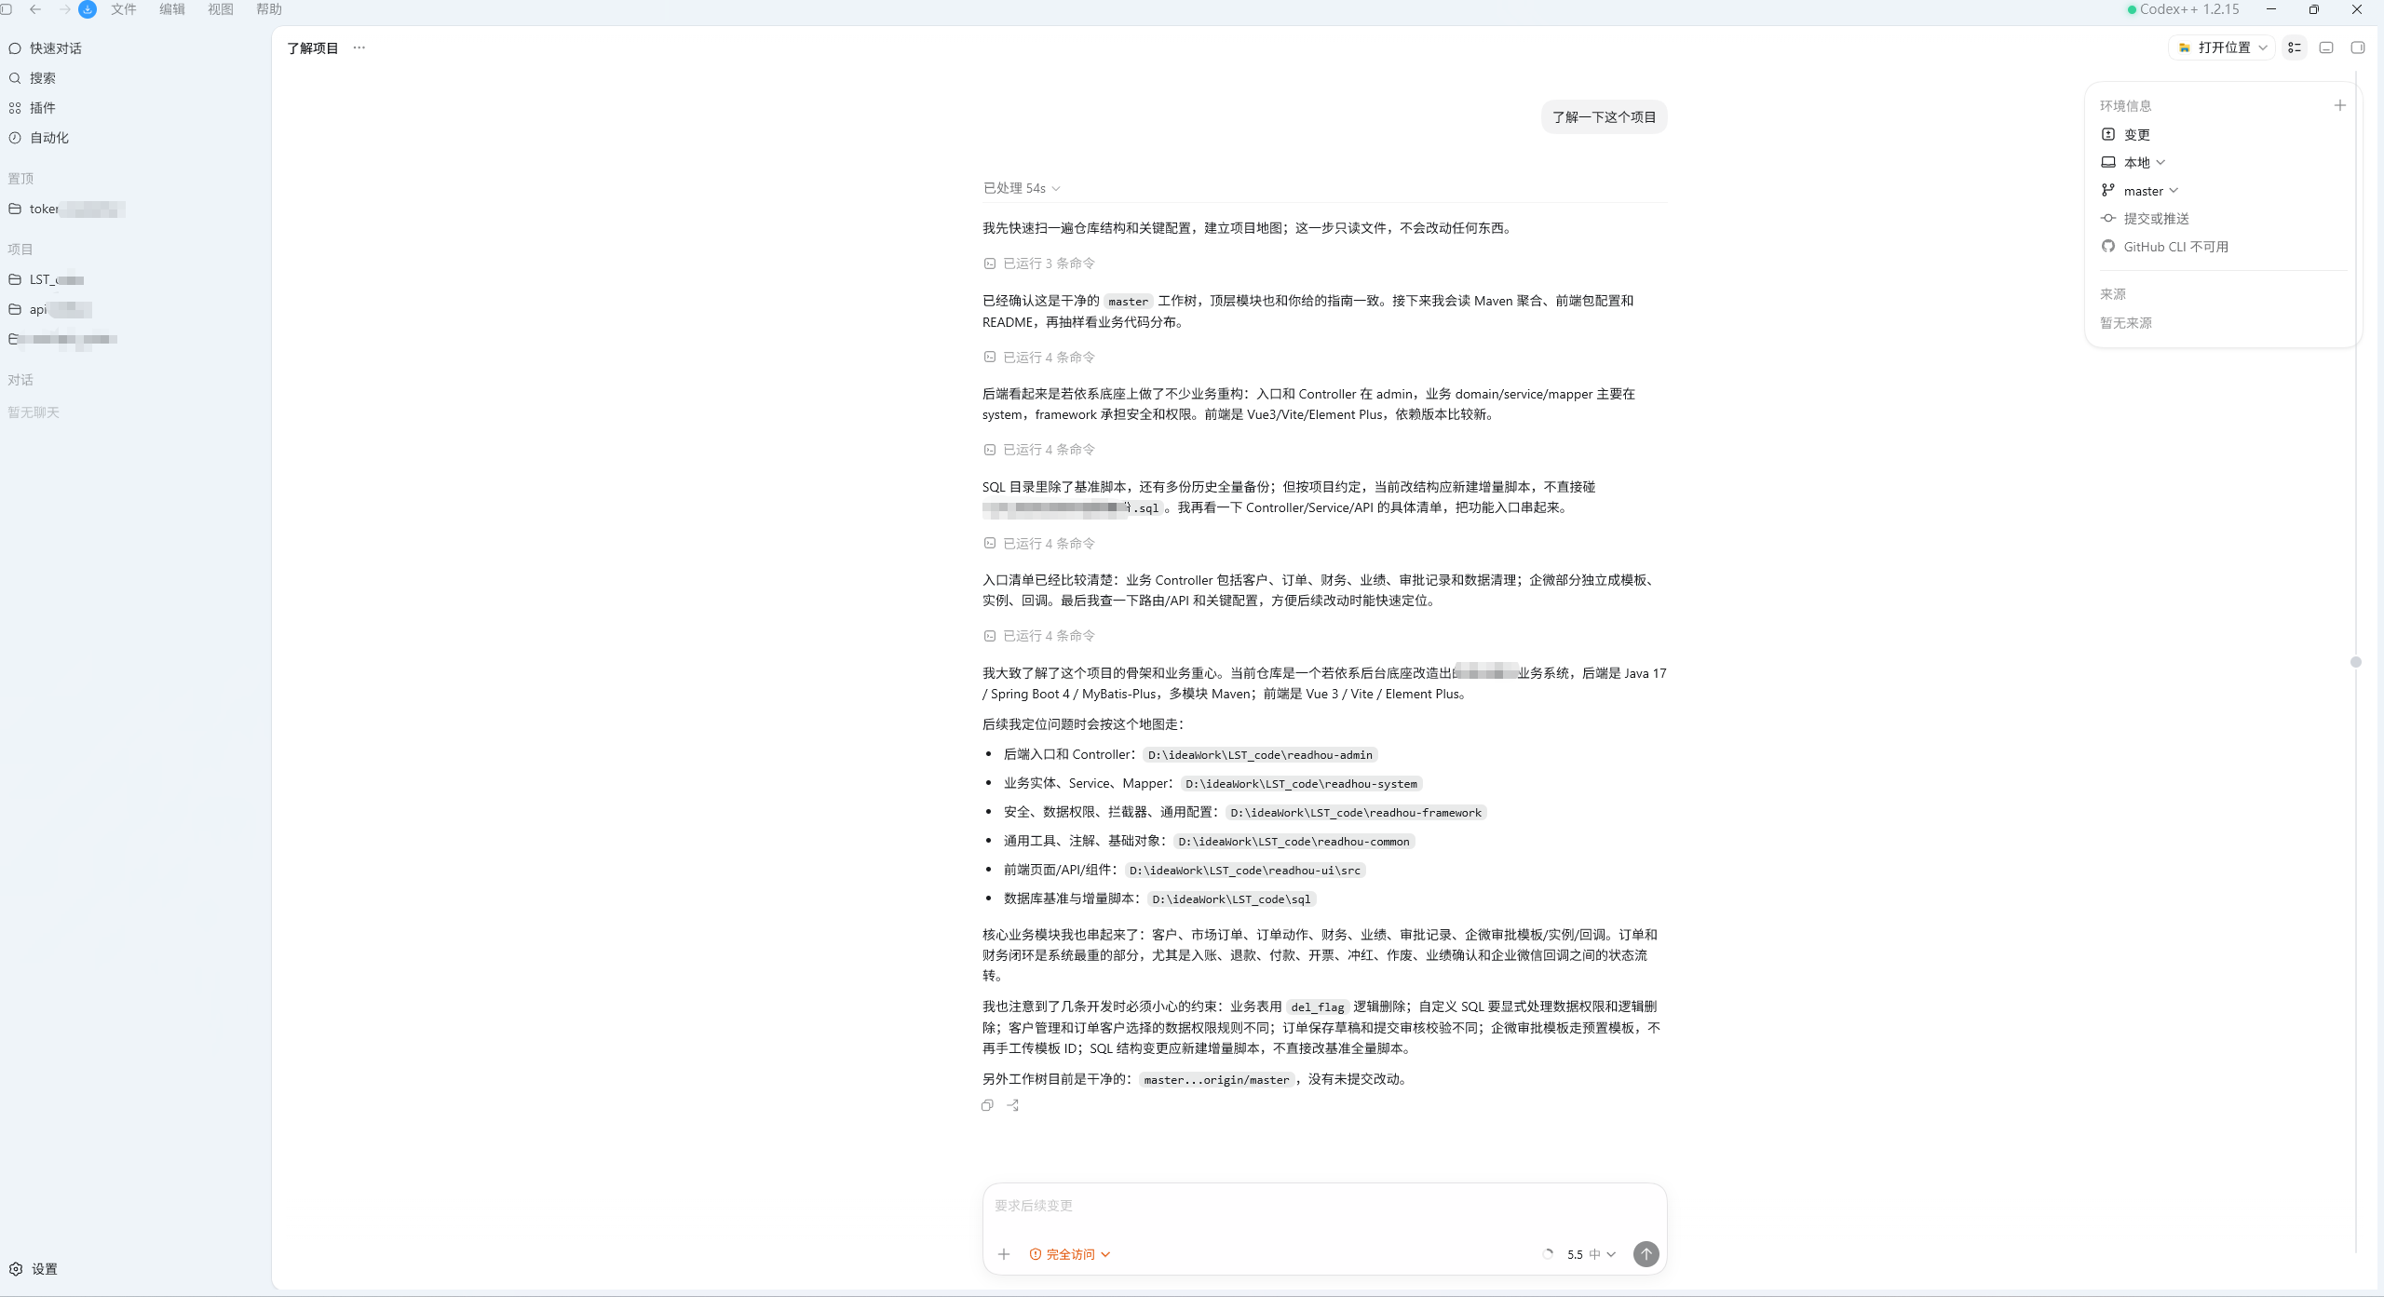
Task: Expand the 已运行 4 条命令 row above the 我大致了解 paragraph
Action: [x=1039, y=636]
